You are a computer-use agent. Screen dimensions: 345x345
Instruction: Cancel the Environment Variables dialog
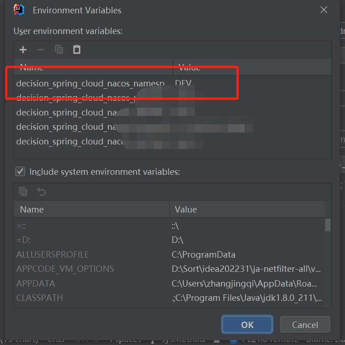[305, 325]
